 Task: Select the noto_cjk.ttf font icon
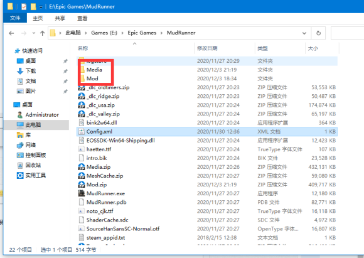81,211
